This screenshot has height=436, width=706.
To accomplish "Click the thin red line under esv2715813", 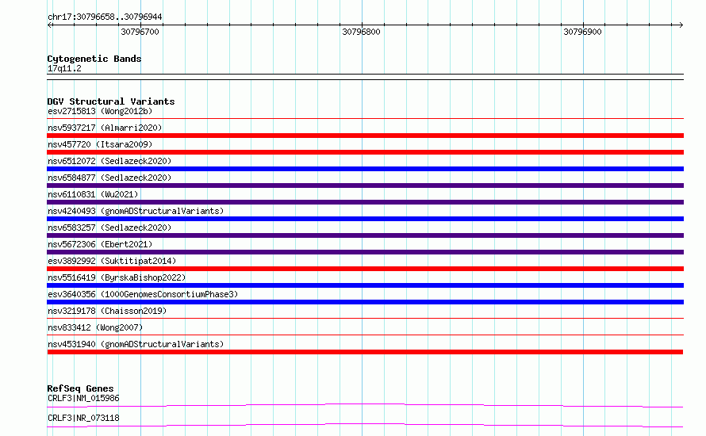I will (x=365, y=119).
